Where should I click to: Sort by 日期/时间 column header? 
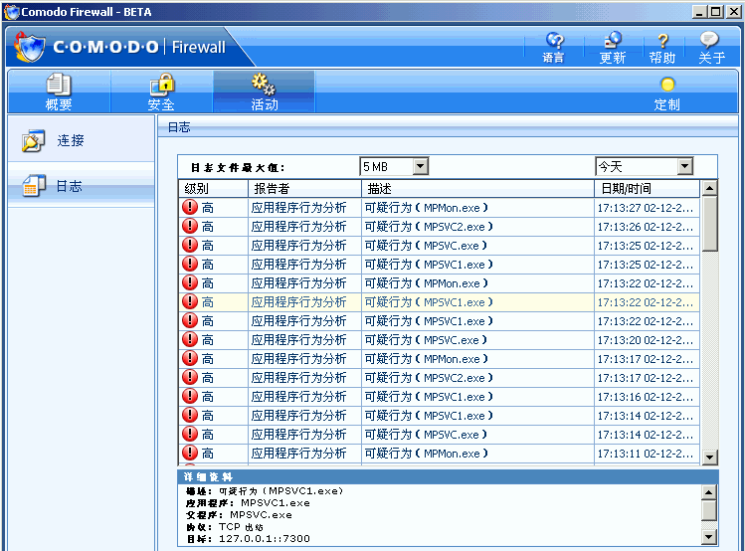648,189
